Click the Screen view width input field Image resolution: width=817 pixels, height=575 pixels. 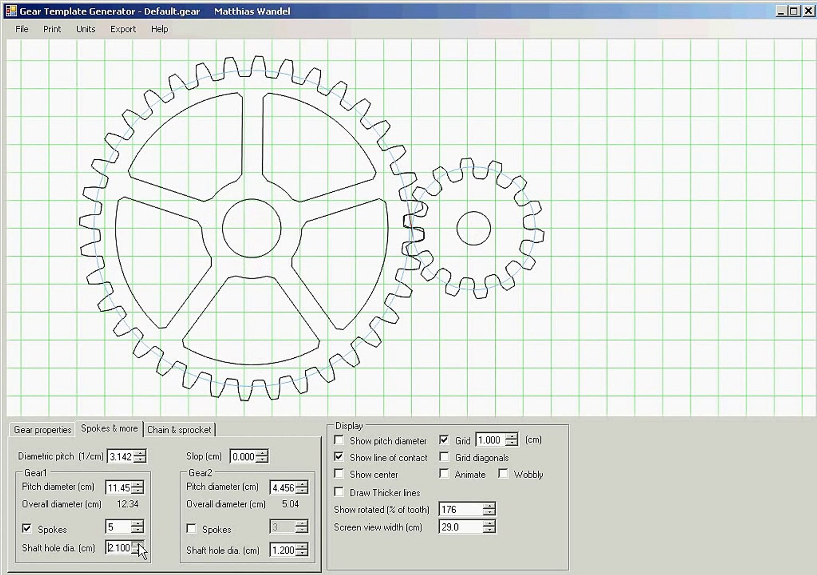tap(461, 527)
